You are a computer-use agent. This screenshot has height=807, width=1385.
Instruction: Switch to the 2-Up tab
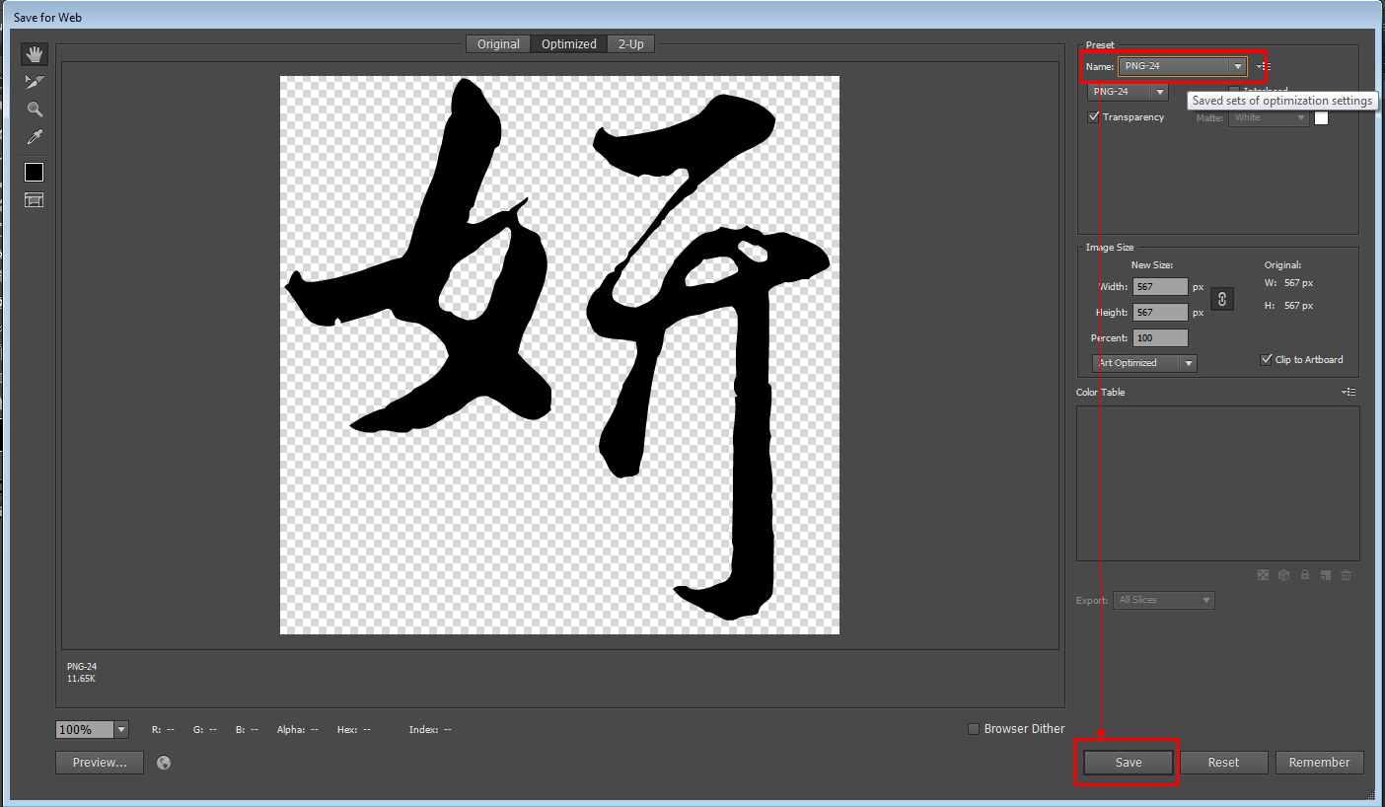tap(631, 43)
